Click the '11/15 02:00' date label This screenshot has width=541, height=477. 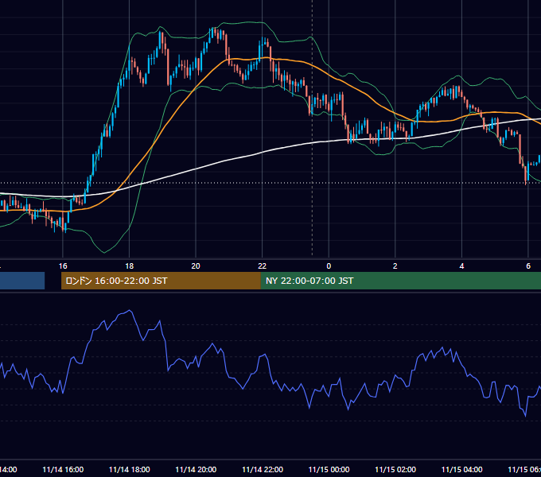(395, 469)
